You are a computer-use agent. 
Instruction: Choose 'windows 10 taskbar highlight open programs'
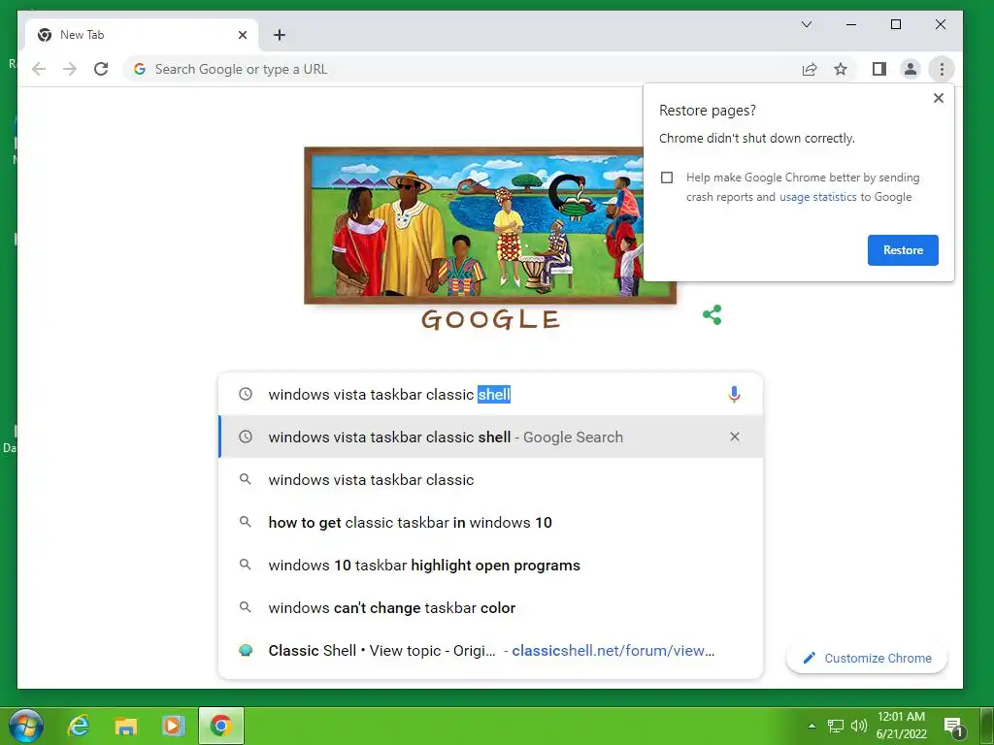pyautogui.click(x=490, y=566)
